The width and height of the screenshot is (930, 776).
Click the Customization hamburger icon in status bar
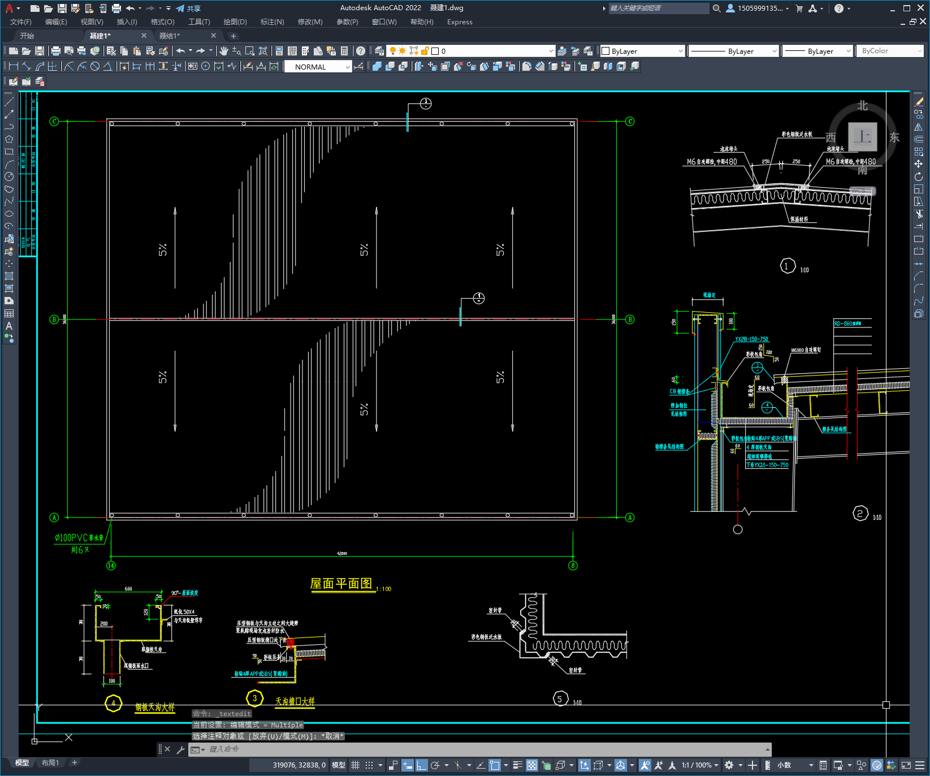coord(920,765)
